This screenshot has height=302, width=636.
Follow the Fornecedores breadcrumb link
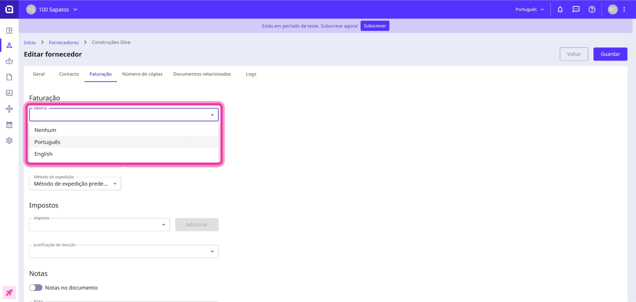64,43
